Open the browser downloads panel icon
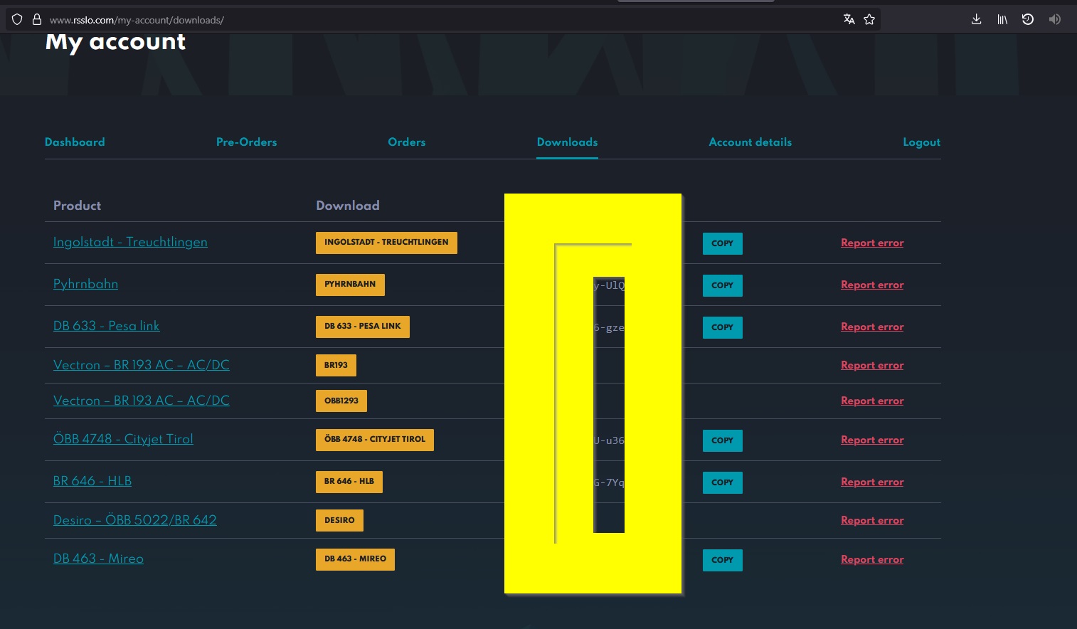 point(977,19)
